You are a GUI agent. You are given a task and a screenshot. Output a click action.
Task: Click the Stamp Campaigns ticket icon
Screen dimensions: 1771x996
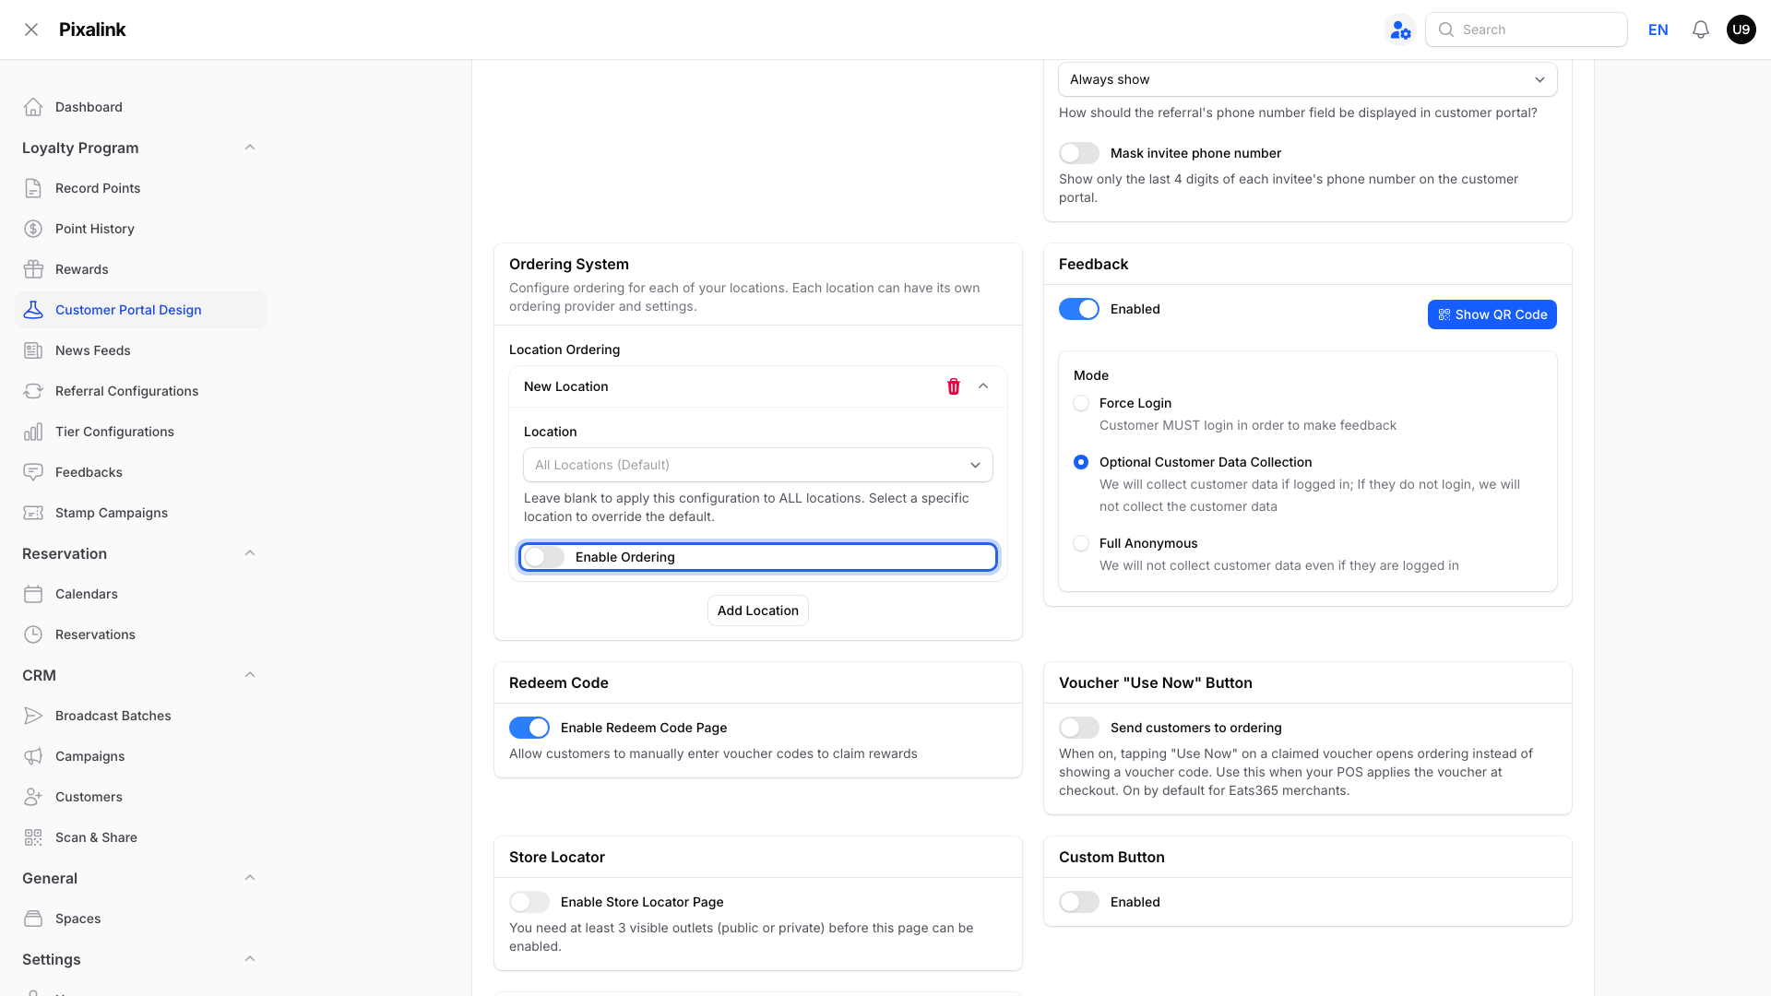[33, 513]
